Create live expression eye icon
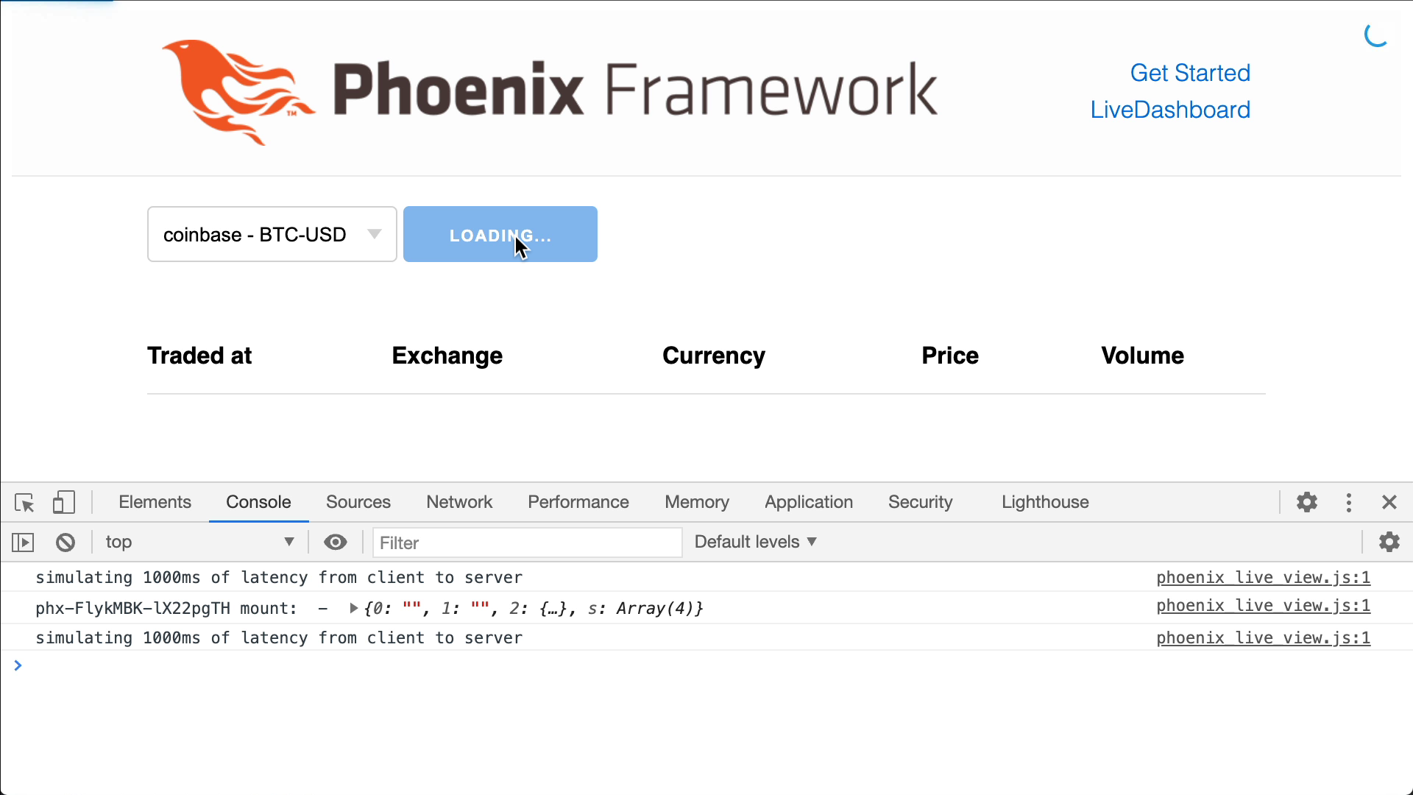Screen dimensions: 1413x795 (336, 543)
